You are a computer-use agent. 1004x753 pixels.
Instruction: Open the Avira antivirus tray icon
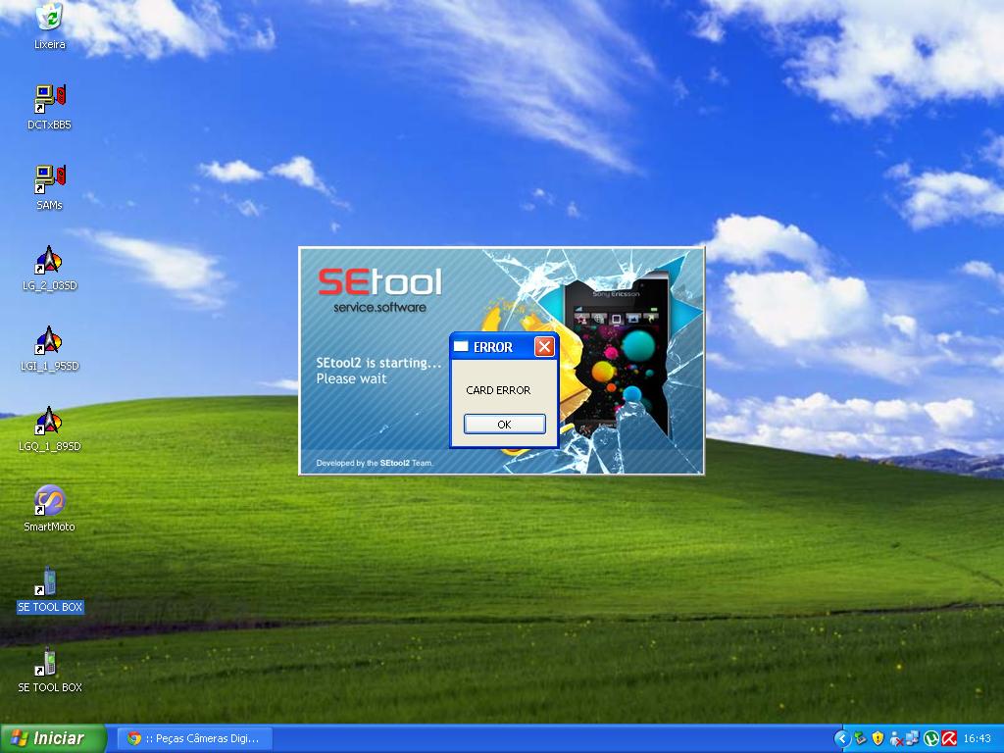pyautogui.click(x=948, y=739)
